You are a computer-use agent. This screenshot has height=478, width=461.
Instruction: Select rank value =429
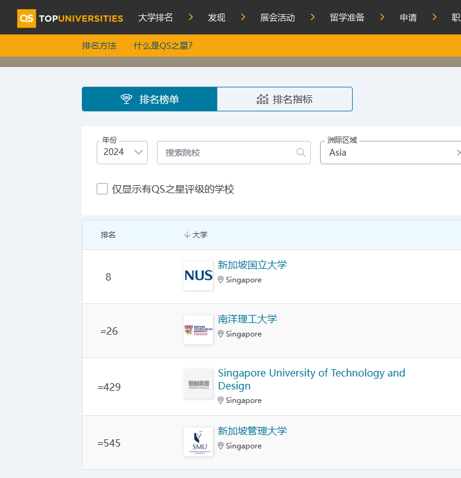click(109, 387)
